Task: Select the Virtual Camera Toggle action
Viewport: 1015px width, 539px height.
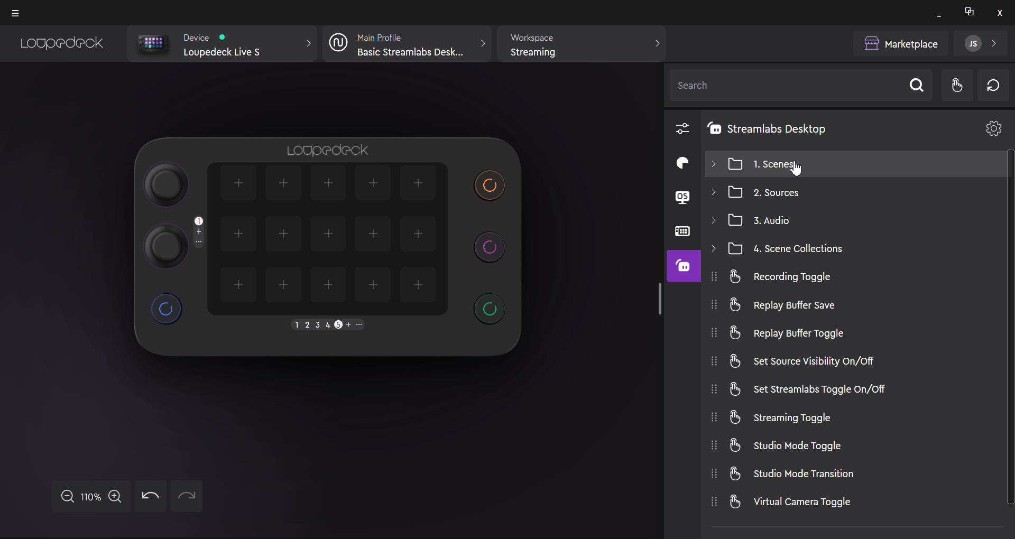Action: point(801,502)
